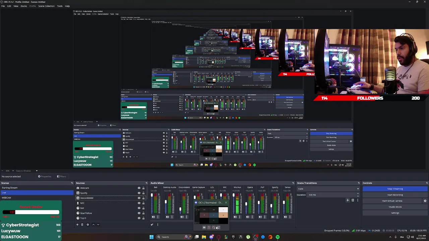Remove selected source with trash icon
Image resolution: width=429 pixels, height=241 pixels.
coord(82,225)
